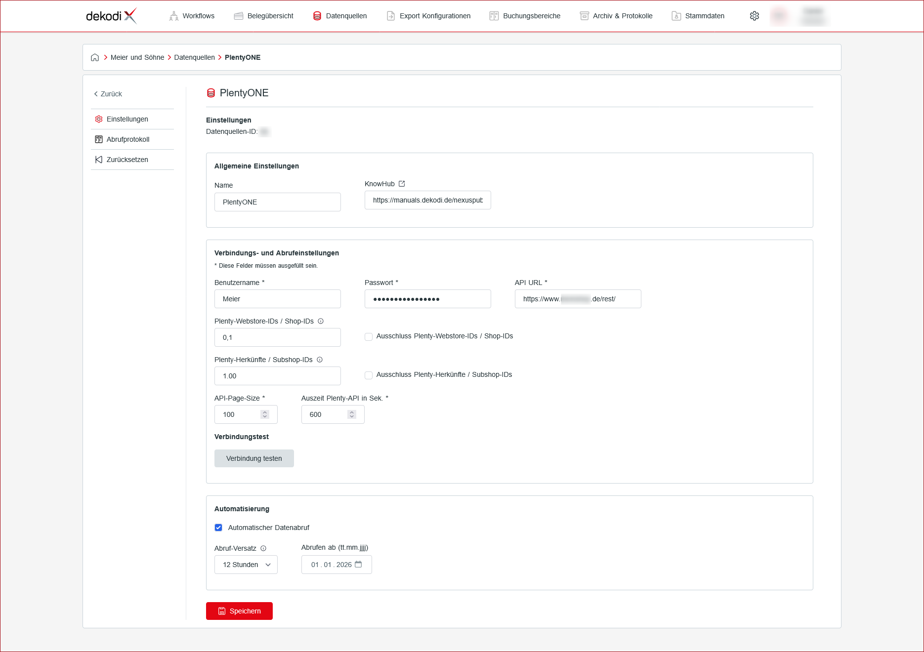Edit the Benutzername field
The width and height of the screenshot is (924, 652).
click(278, 299)
